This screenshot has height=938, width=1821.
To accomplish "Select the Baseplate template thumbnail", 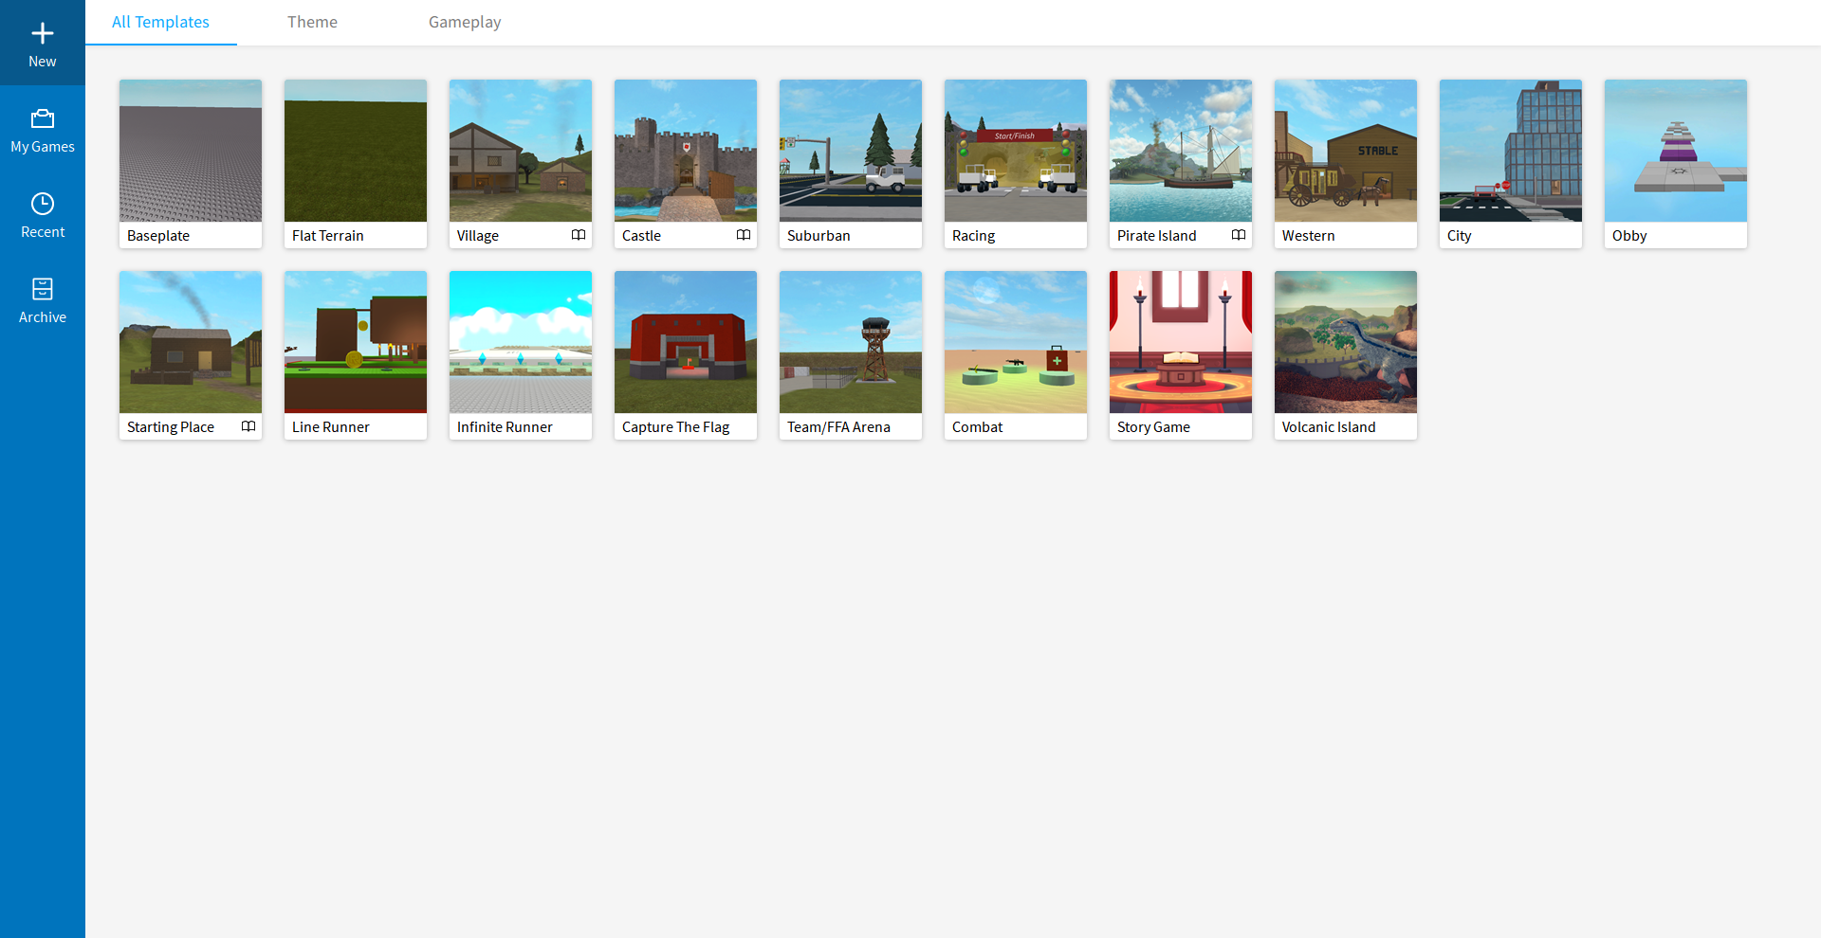I will 191,151.
